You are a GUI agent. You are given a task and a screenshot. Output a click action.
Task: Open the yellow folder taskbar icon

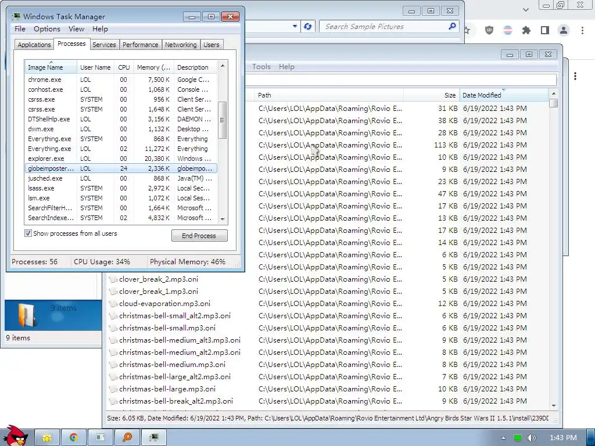(x=47, y=438)
